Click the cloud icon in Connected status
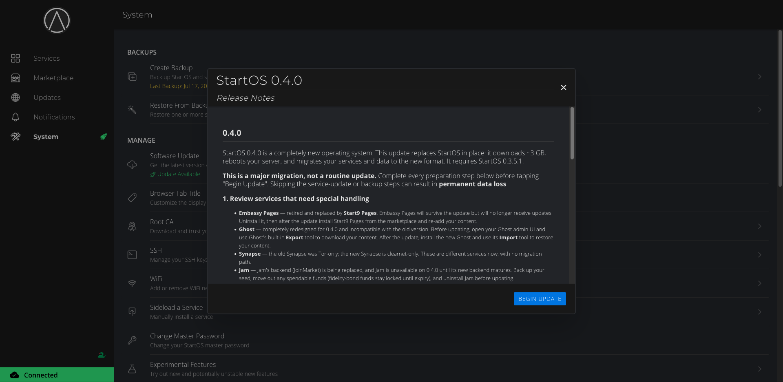 14,375
